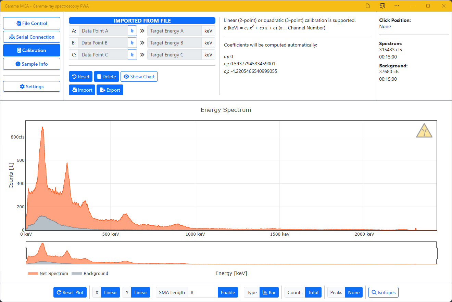Click the Click Position heading
Viewport: 452px width, 302px height.
tap(395, 20)
